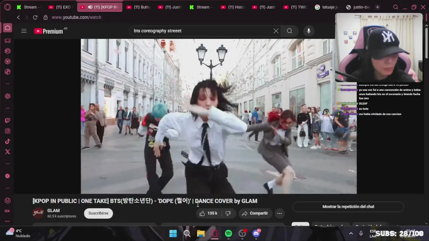This screenshot has height=241, width=429.
Task: Dislike the video
Action: tap(228, 213)
